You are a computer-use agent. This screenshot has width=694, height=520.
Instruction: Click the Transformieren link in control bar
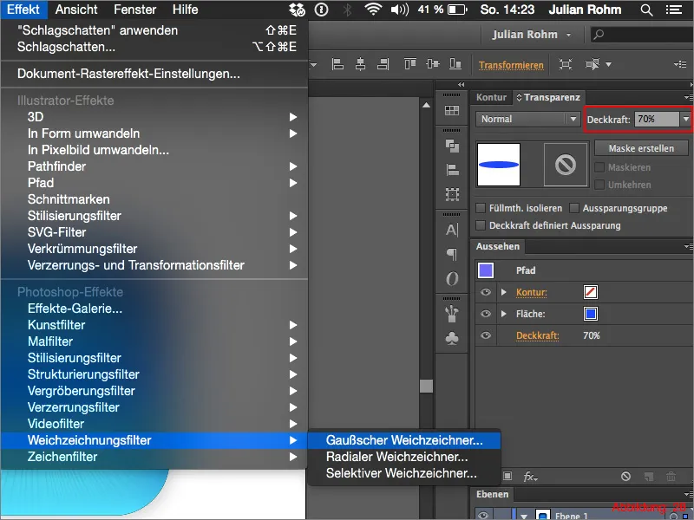click(511, 65)
